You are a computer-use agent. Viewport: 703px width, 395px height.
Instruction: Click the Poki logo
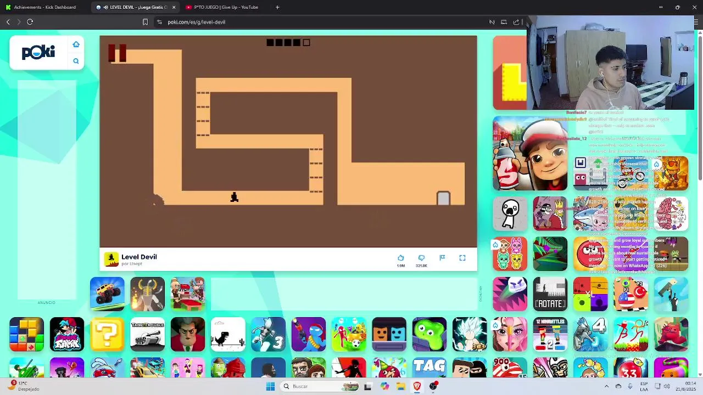point(38,52)
